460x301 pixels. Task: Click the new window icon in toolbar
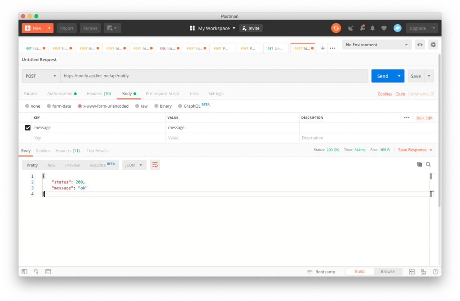coord(112,28)
